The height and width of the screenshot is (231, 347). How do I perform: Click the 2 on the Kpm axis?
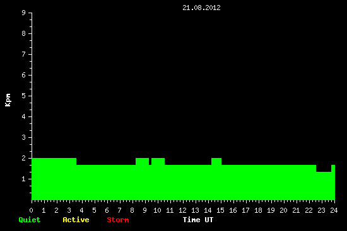coord(24,158)
